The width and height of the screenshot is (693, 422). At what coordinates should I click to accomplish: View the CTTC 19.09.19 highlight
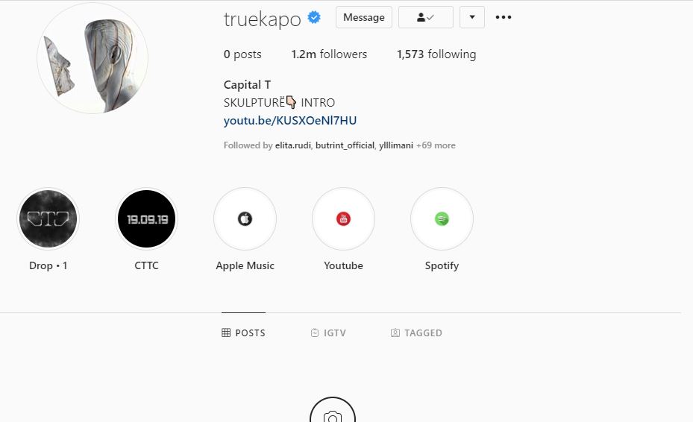click(146, 218)
